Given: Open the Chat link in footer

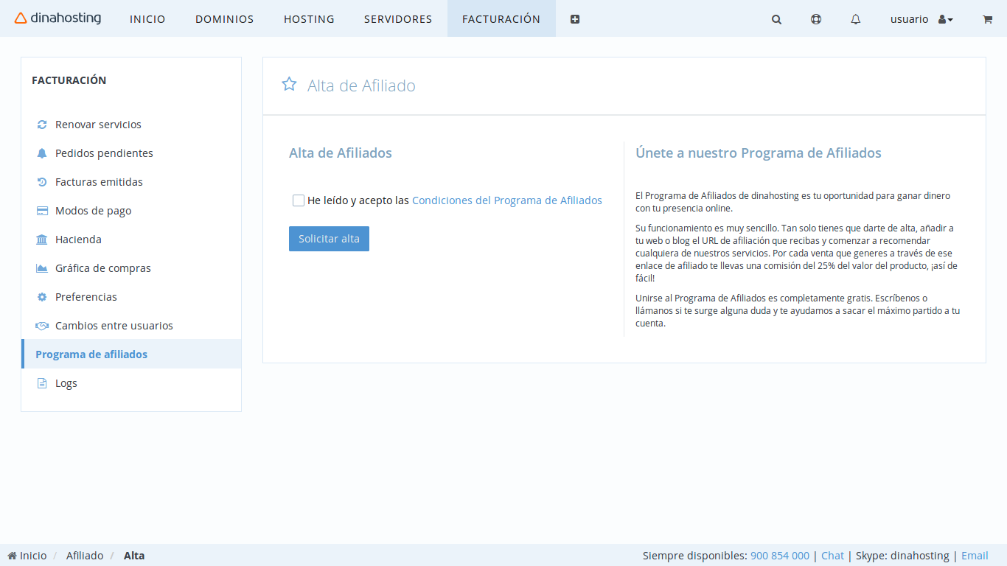Looking at the screenshot, I should pos(832,556).
